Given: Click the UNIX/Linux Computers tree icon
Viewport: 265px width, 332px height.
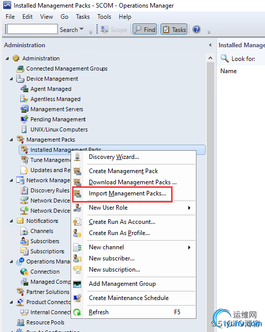Looking at the screenshot, I should point(24,129).
